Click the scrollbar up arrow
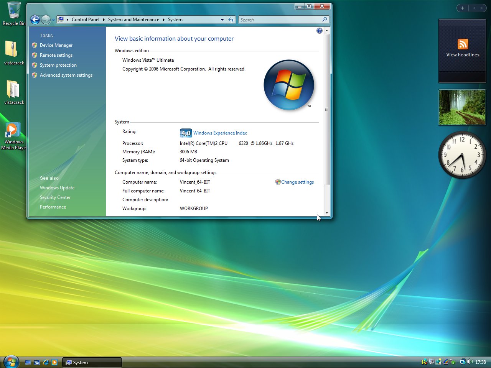Screen dimensions: 491x368 click(x=327, y=30)
